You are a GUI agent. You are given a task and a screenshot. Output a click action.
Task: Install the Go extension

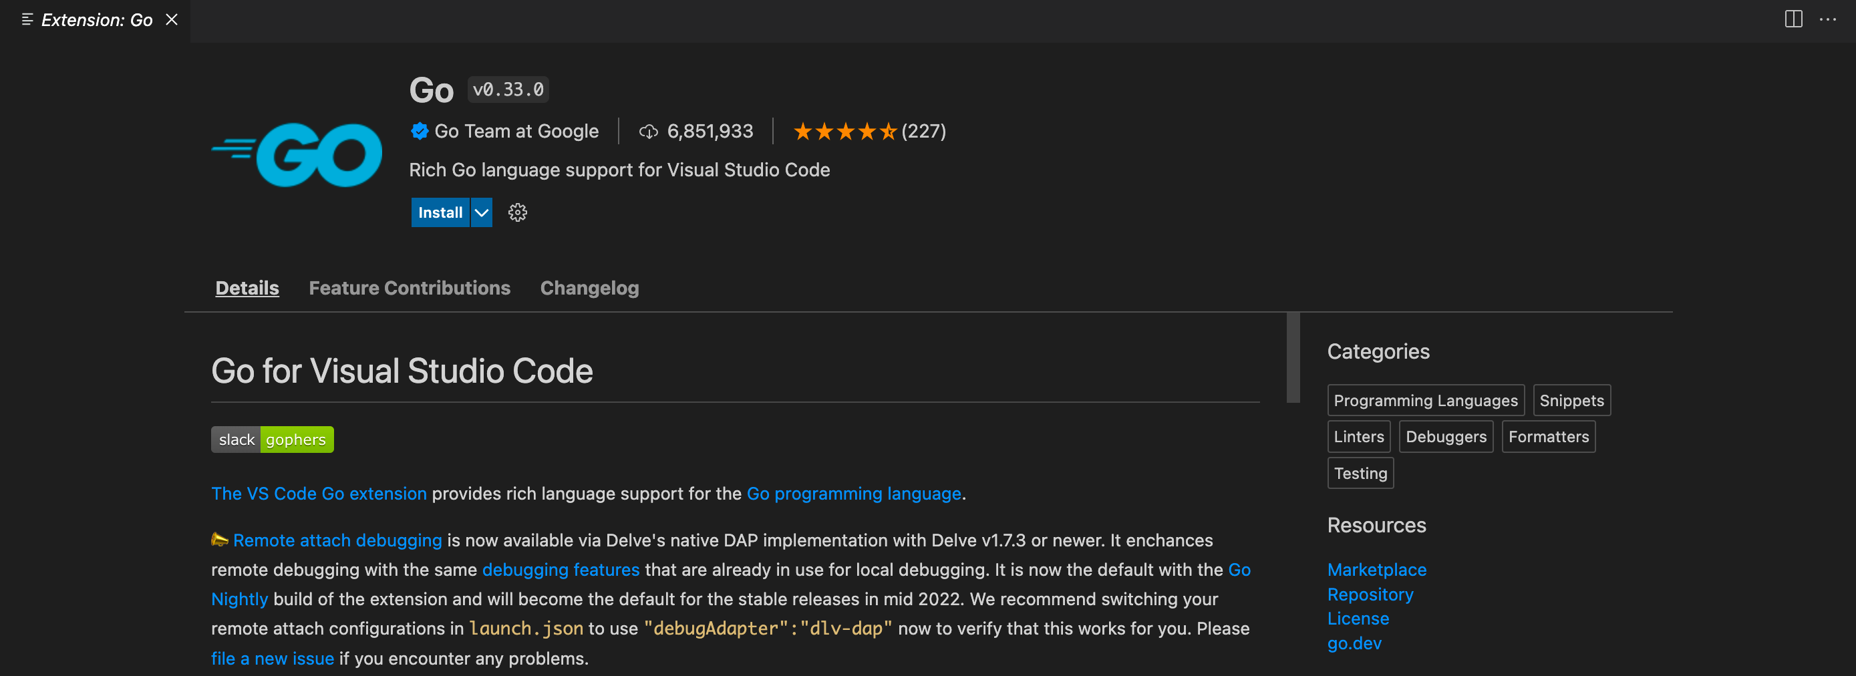click(x=440, y=212)
